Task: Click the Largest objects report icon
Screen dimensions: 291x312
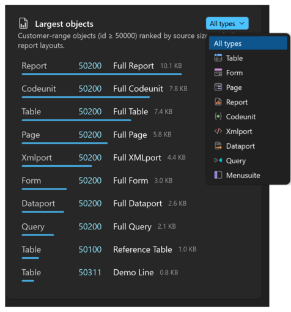Action: click(x=23, y=23)
